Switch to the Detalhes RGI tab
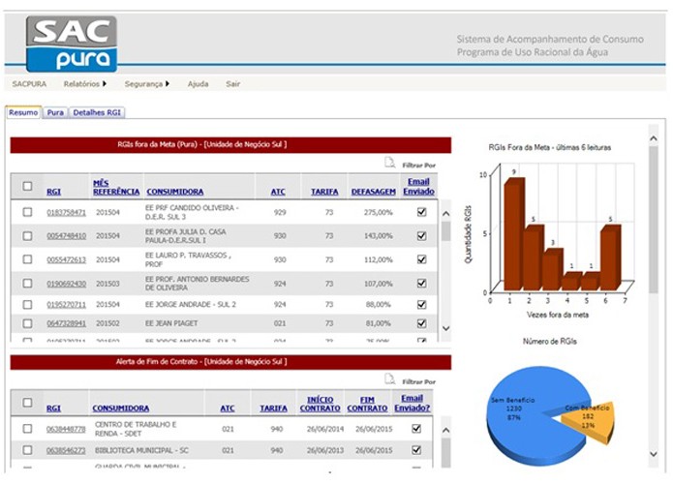673x484 pixels. click(x=97, y=112)
